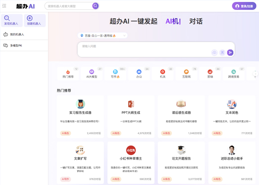
Task: Expand the 百度-文心一言 model dropdown
Action: click(x=103, y=36)
